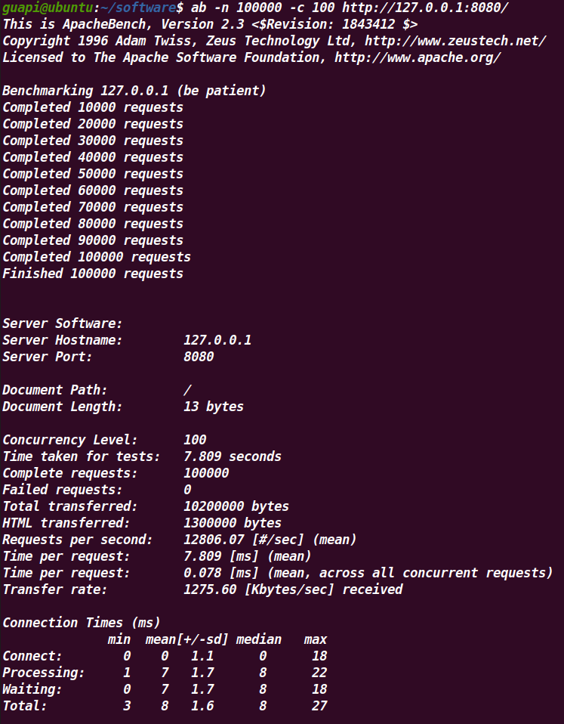This screenshot has width=564, height=724.
Task: Click the Transfer rate 1275.60 value
Action: (210, 589)
